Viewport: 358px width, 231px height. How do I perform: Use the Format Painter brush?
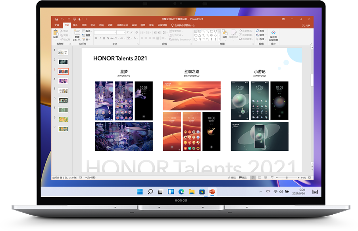point(65,40)
